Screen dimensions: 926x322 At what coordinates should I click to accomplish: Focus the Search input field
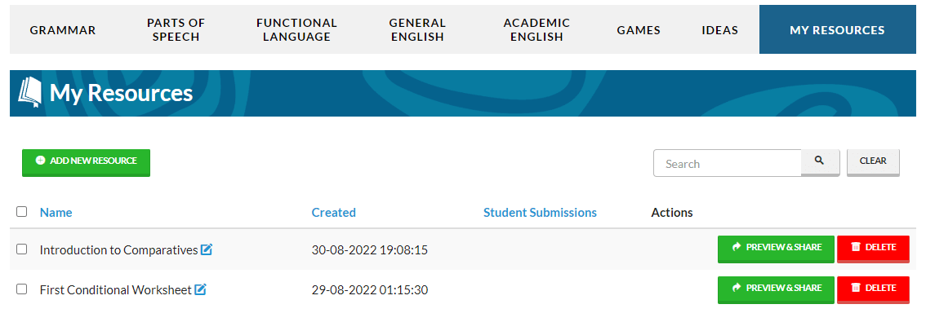tap(727, 163)
